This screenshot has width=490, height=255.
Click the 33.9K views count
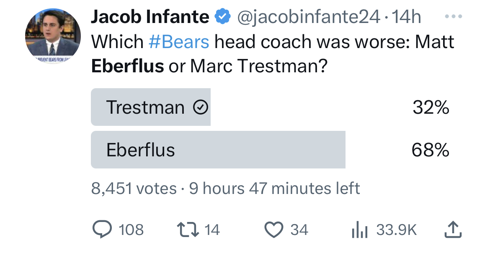(397, 229)
